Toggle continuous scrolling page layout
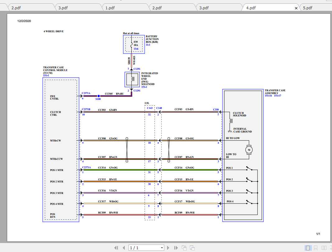This screenshot has width=332, height=252. (x=316, y=247)
